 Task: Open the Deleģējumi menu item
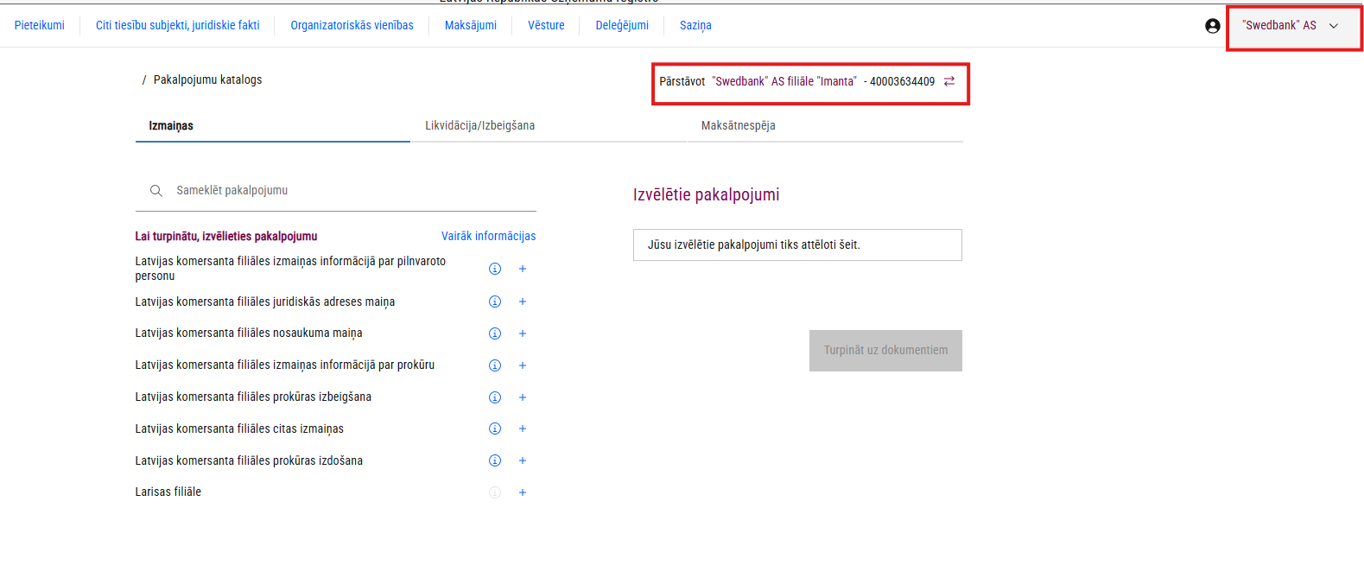[621, 26]
